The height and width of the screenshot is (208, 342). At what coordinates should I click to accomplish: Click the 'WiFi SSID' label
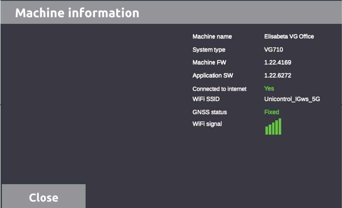[206, 99]
